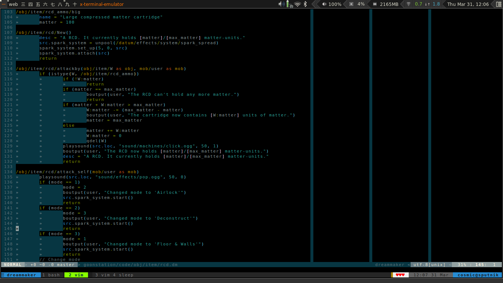Click the 'mode = 3' assignment line
The height and width of the screenshot is (283, 503).
[74, 213]
